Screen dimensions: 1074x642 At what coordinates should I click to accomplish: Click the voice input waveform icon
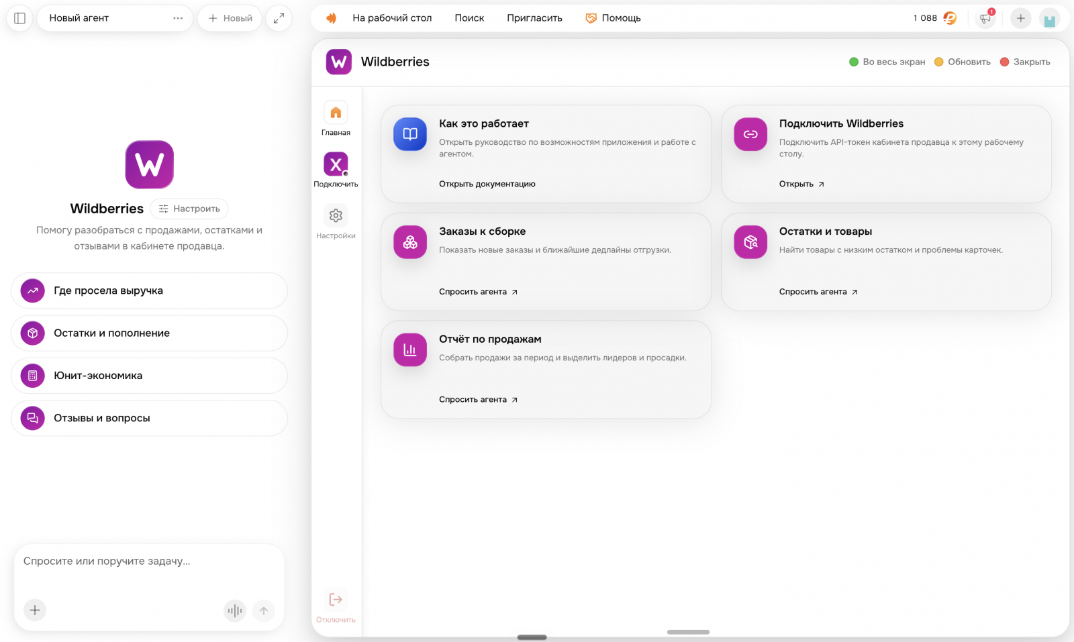(235, 610)
